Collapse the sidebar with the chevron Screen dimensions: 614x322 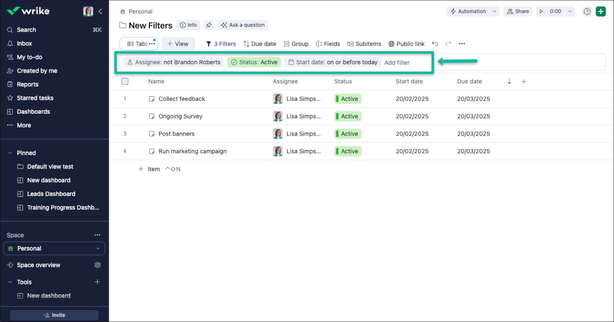pos(100,11)
